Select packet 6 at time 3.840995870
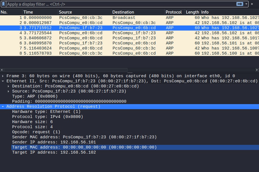259x172 pixels. (x=129, y=43)
